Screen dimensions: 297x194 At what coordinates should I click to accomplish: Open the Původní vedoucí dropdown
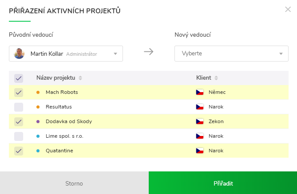point(66,54)
